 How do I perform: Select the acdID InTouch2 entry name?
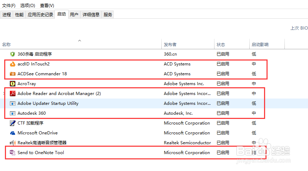coord(34,64)
